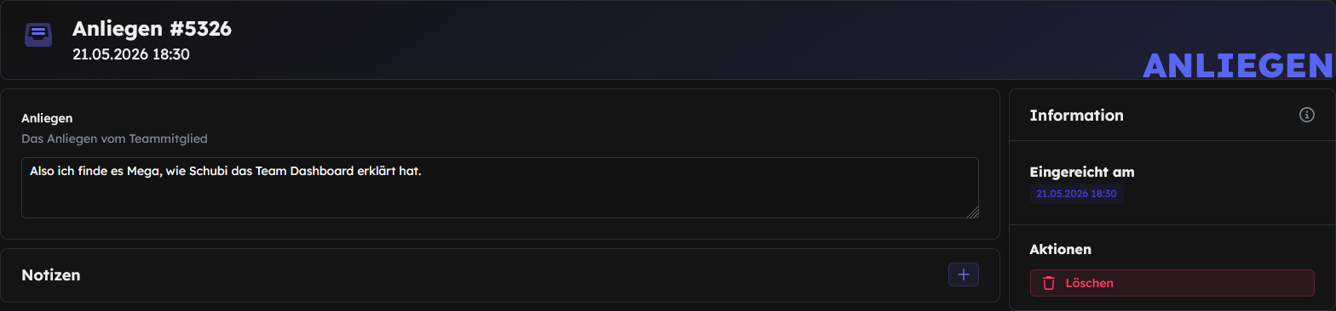The width and height of the screenshot is (1336, 311).
Task: Click the purple 21.05.2026 18:30 date badge
Action: (x=1076, y=194)
